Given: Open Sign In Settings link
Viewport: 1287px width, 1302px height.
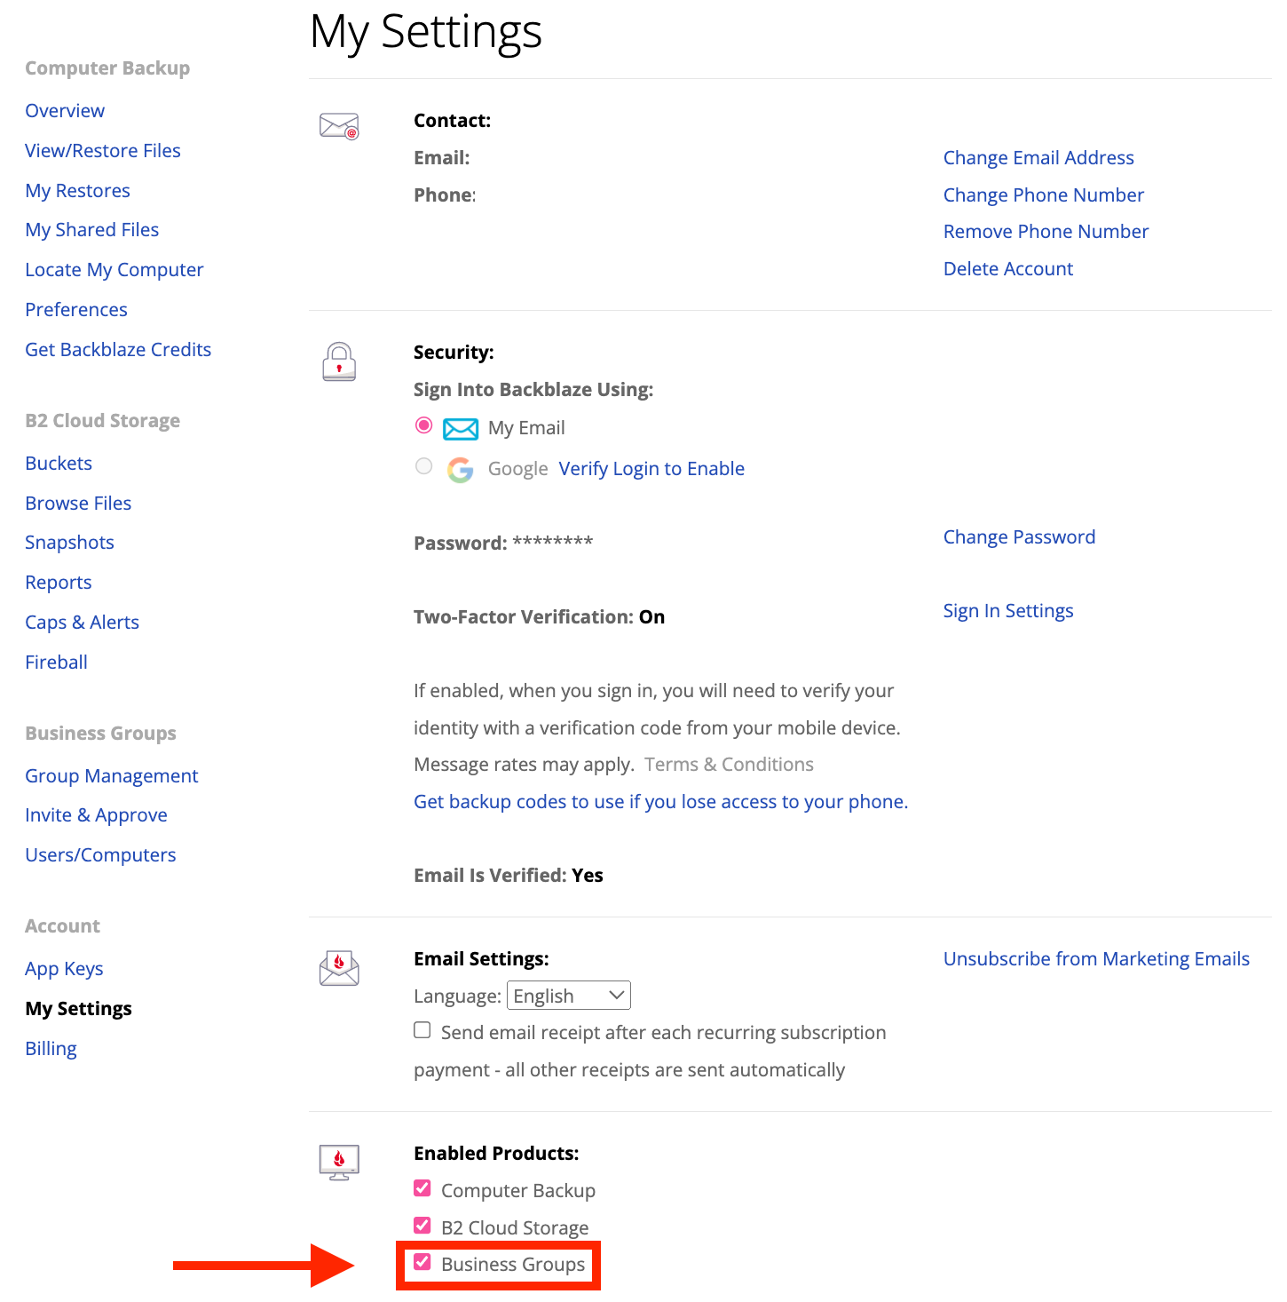Looking at the screenshot, I should coord(1008,611).
